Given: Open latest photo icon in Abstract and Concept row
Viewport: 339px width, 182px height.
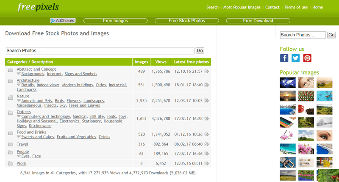Looking at the screenshot, I should coord(206,71).
